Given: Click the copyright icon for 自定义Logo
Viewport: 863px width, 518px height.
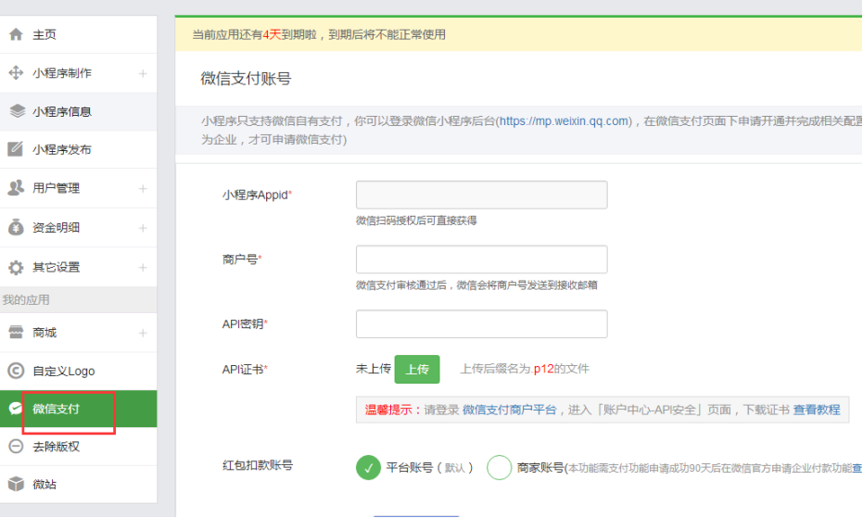Looking at the screenshot, I should click(16, 371).
